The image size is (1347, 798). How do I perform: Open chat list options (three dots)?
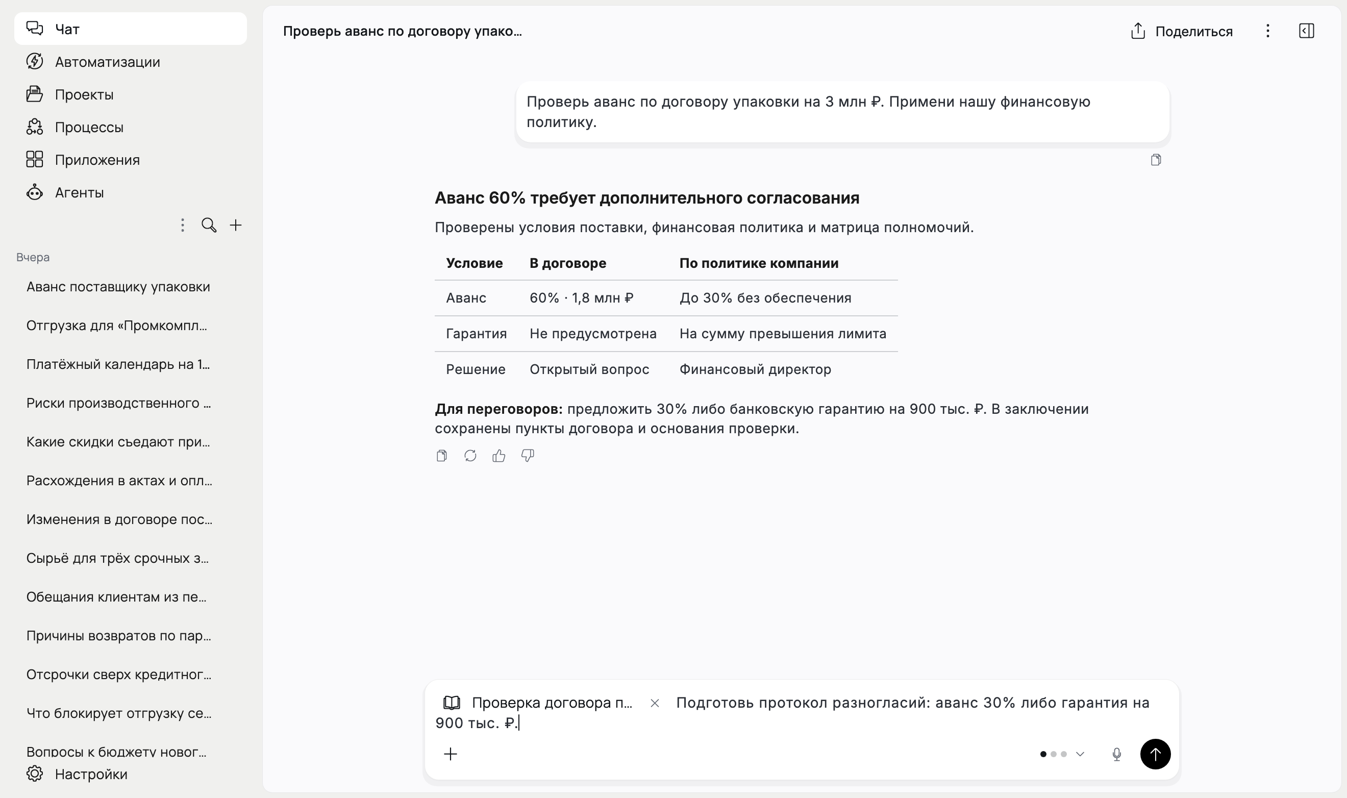(183, 225)
